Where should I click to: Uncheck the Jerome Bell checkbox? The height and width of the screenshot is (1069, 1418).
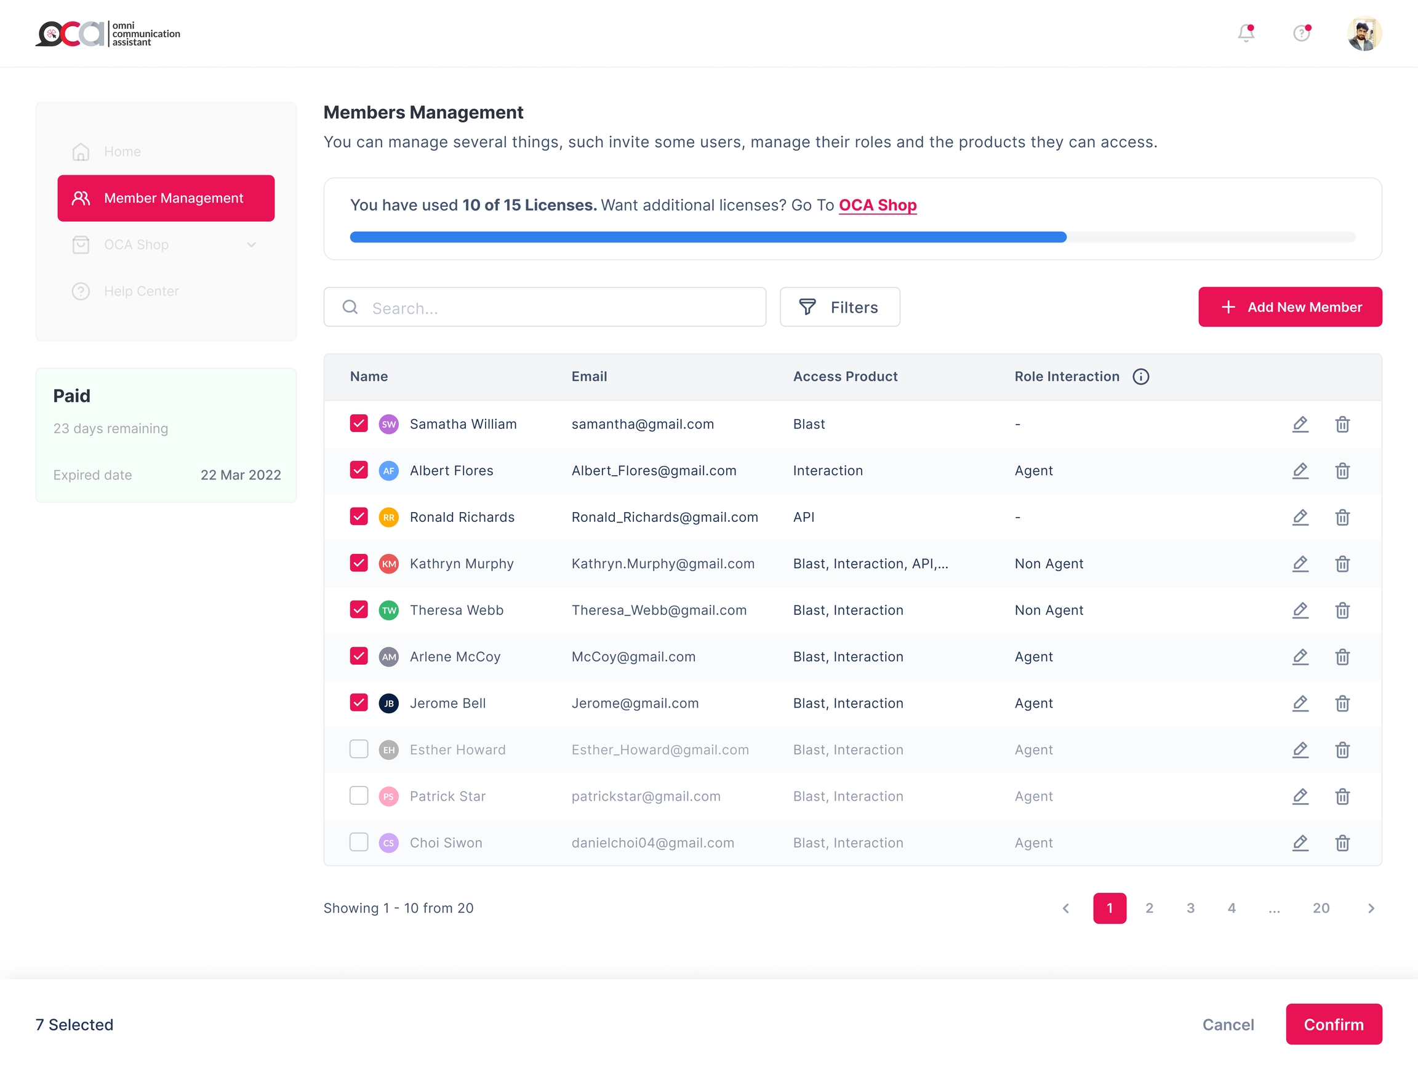[359, 703]
